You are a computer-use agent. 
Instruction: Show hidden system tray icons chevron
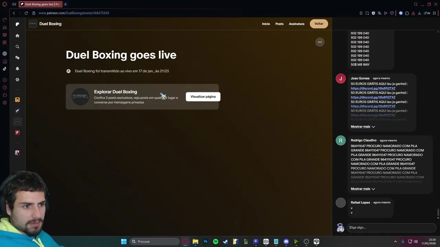(x=395, y=242)
